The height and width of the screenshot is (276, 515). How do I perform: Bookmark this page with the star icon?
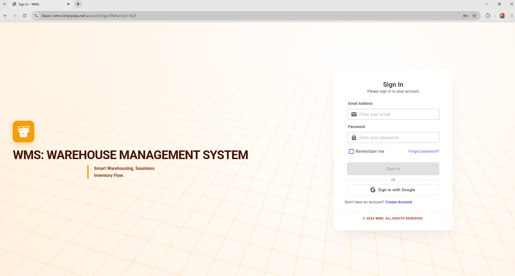coord(474,16)
